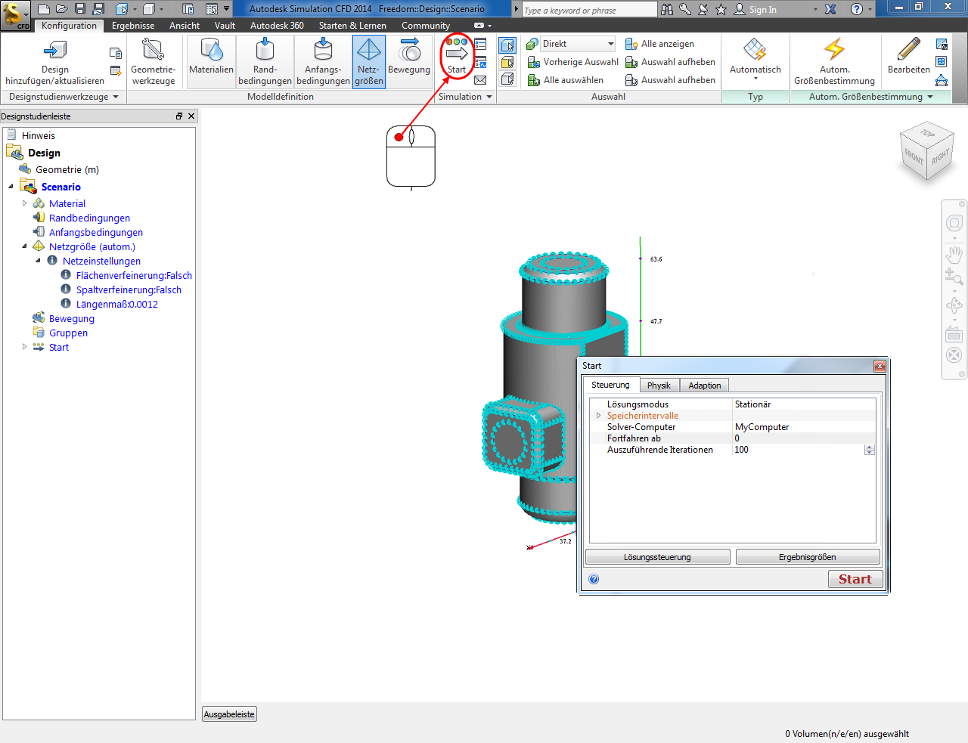Expand the Designstudienwerkzeuge panel dropdown
968x743 pixels.
[116, 97]
